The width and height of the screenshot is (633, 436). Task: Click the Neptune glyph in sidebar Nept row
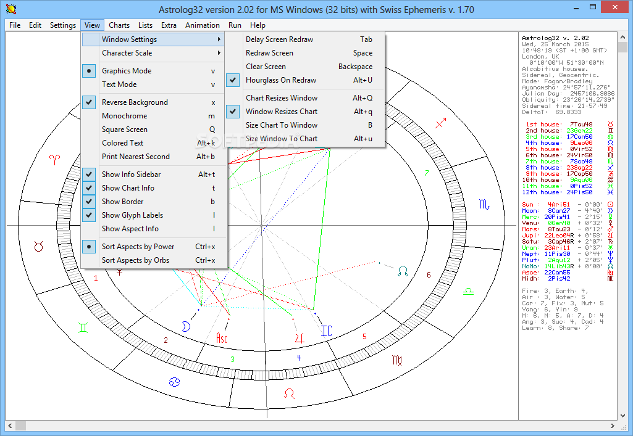[610, 254]
